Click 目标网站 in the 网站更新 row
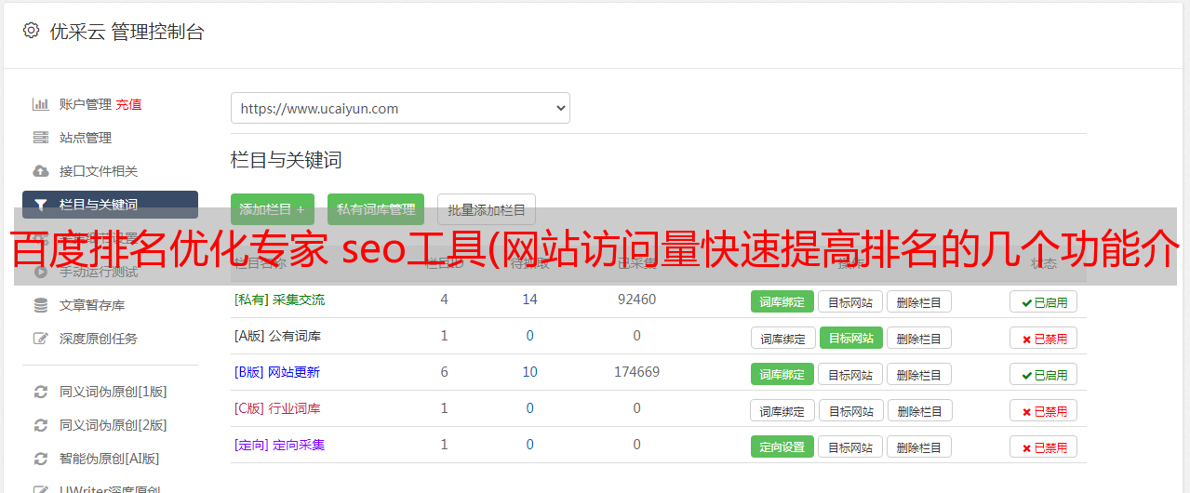This screenshot has width=1190, height=493. click(x=850, y=374)
